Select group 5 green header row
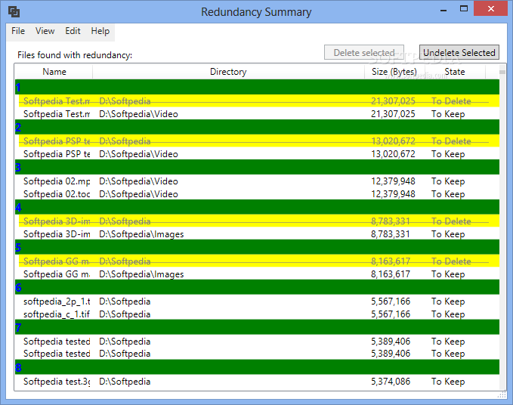This screenshot has width=513, height=405. [257, 247]
